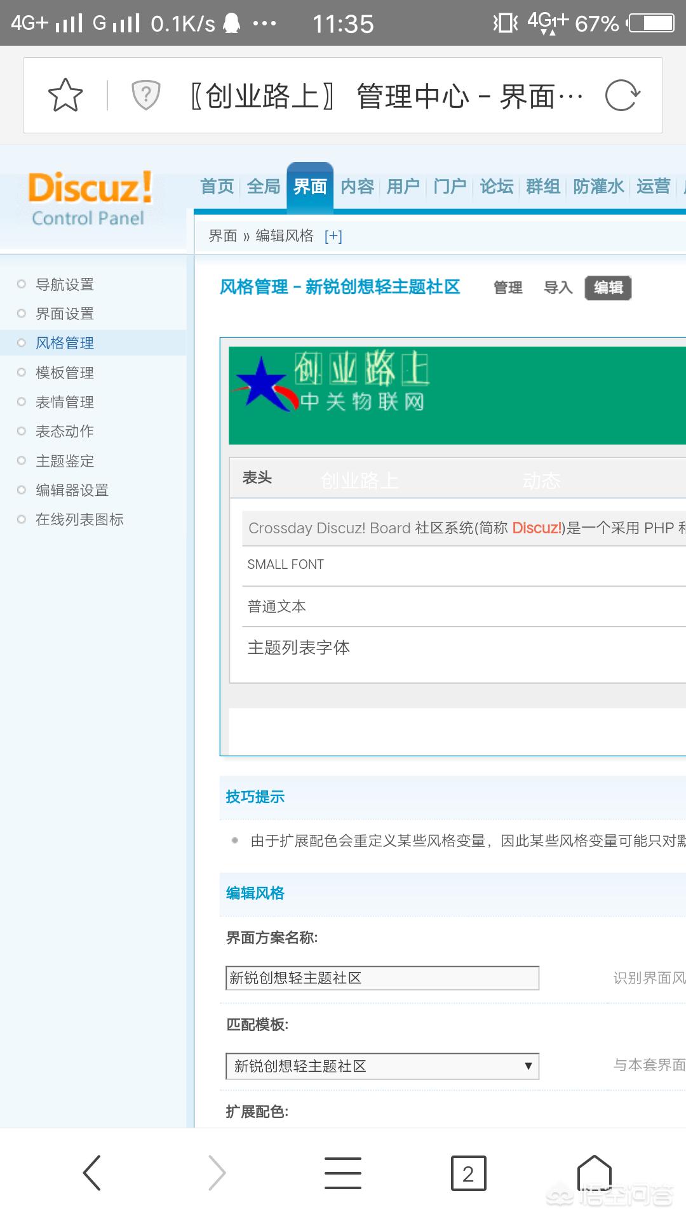Select the 界面 tab

[x=310, y=187]
